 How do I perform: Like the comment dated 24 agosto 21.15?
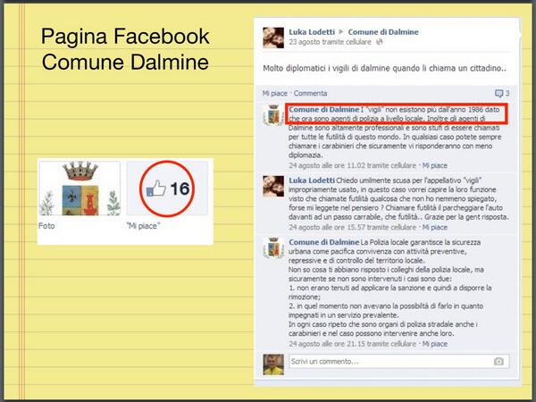[x=434, y=344]
